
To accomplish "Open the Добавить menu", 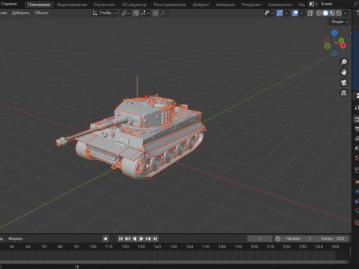I will click(21, 13).
